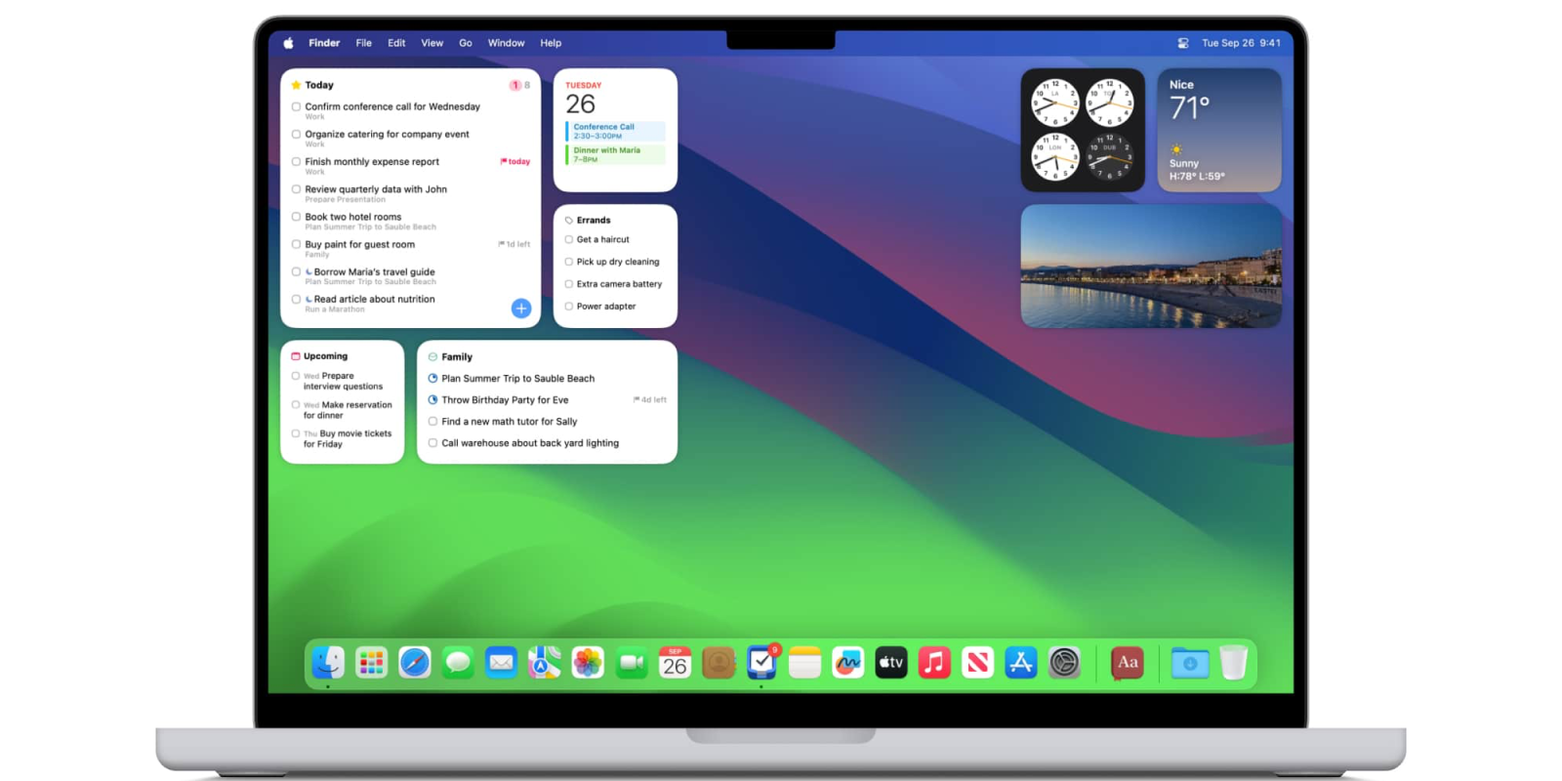Open the Downloads folder in the dock
The image size is (1562, 781).
pyautogui.click(x=1189, y=663)
